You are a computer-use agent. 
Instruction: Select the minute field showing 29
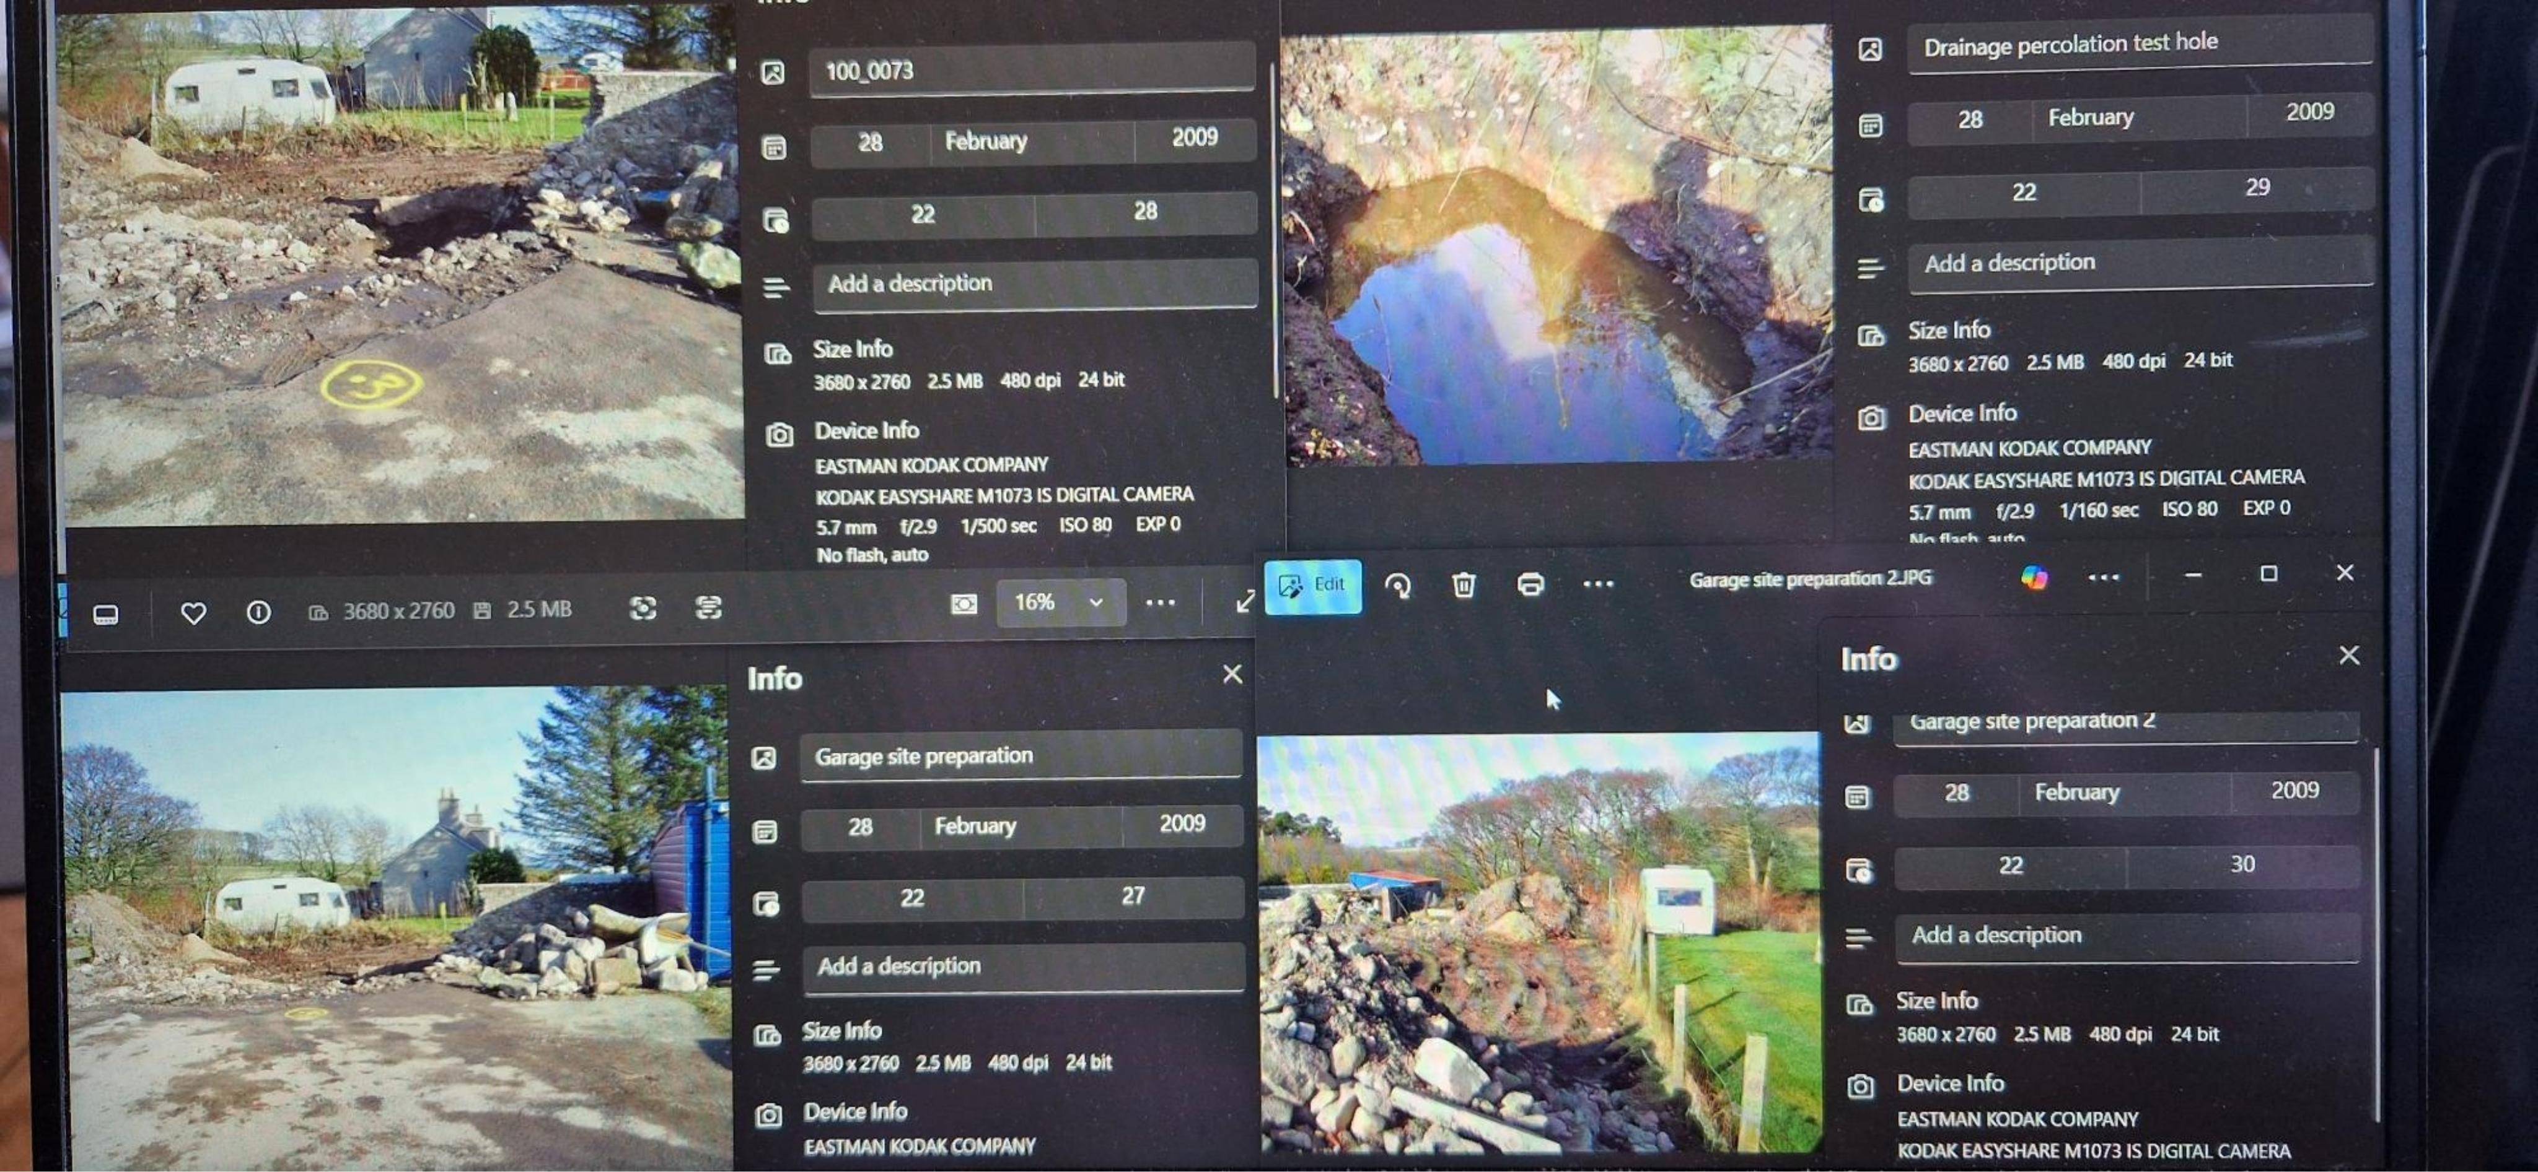pos(2256,188)
